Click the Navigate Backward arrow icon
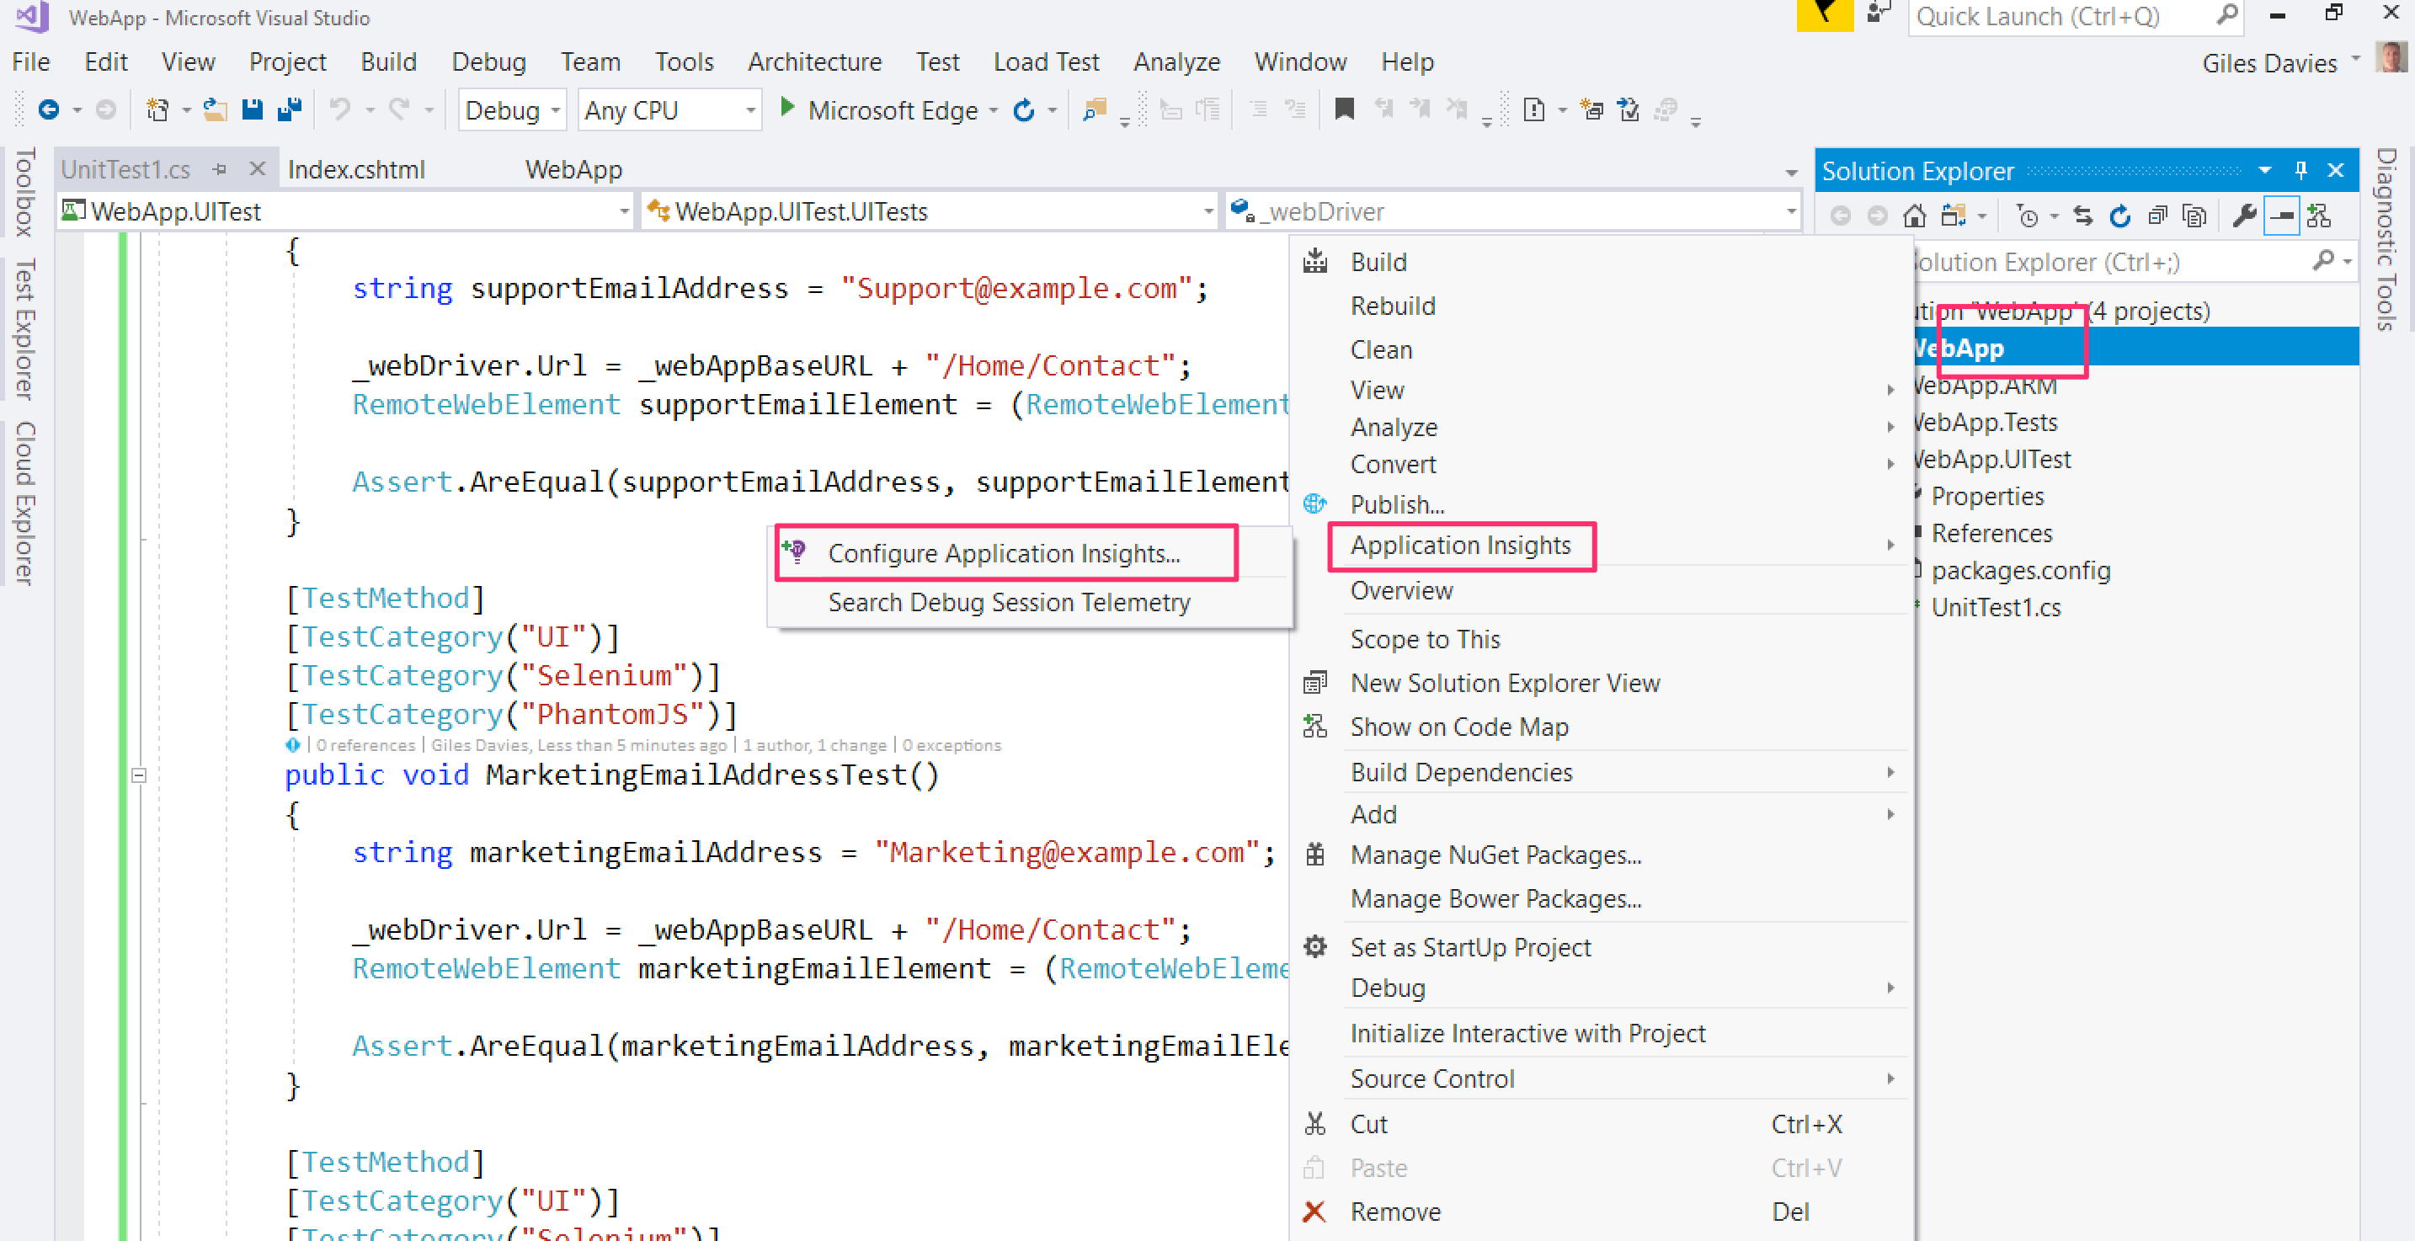2415x1241 pixels. (49, 109)
